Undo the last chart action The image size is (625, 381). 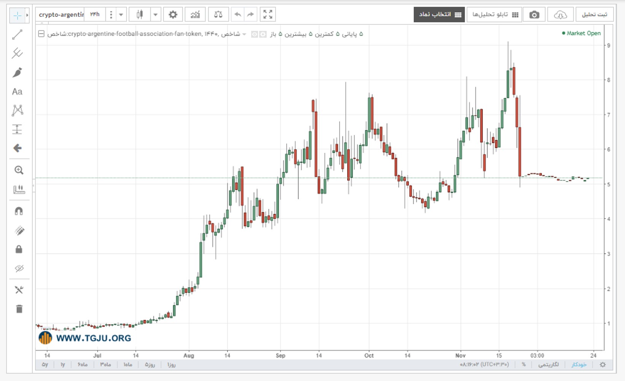pos(238,14)
